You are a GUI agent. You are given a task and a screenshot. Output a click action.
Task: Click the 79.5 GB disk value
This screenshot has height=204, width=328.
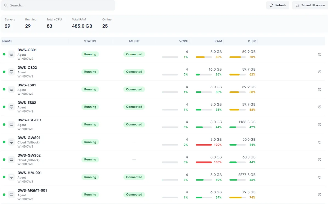click(249, 193)
